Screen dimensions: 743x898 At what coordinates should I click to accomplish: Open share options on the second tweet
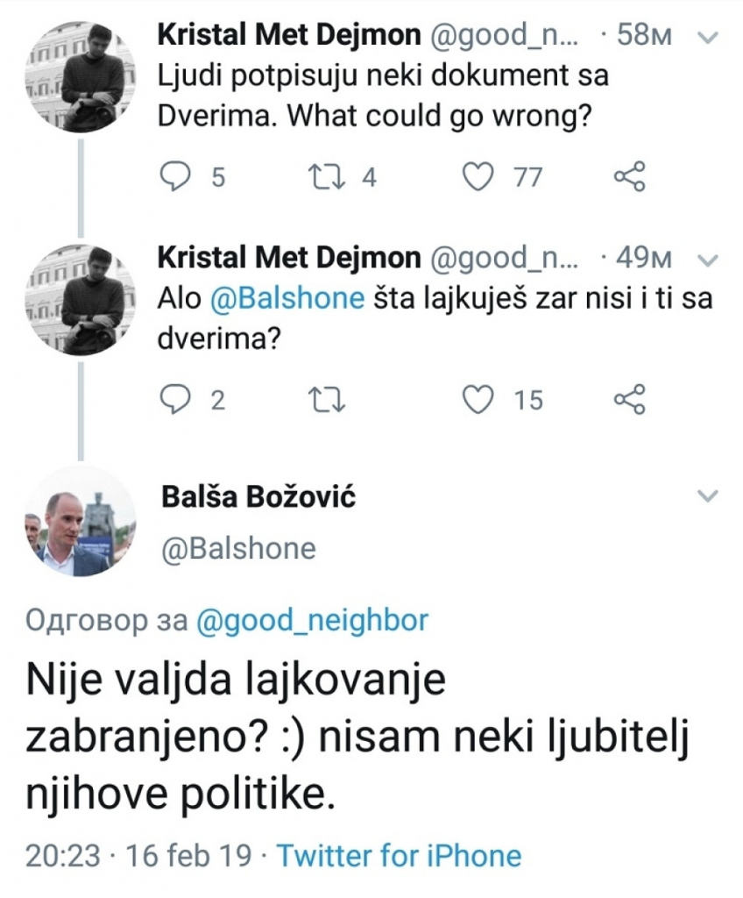tap(630, 400)
